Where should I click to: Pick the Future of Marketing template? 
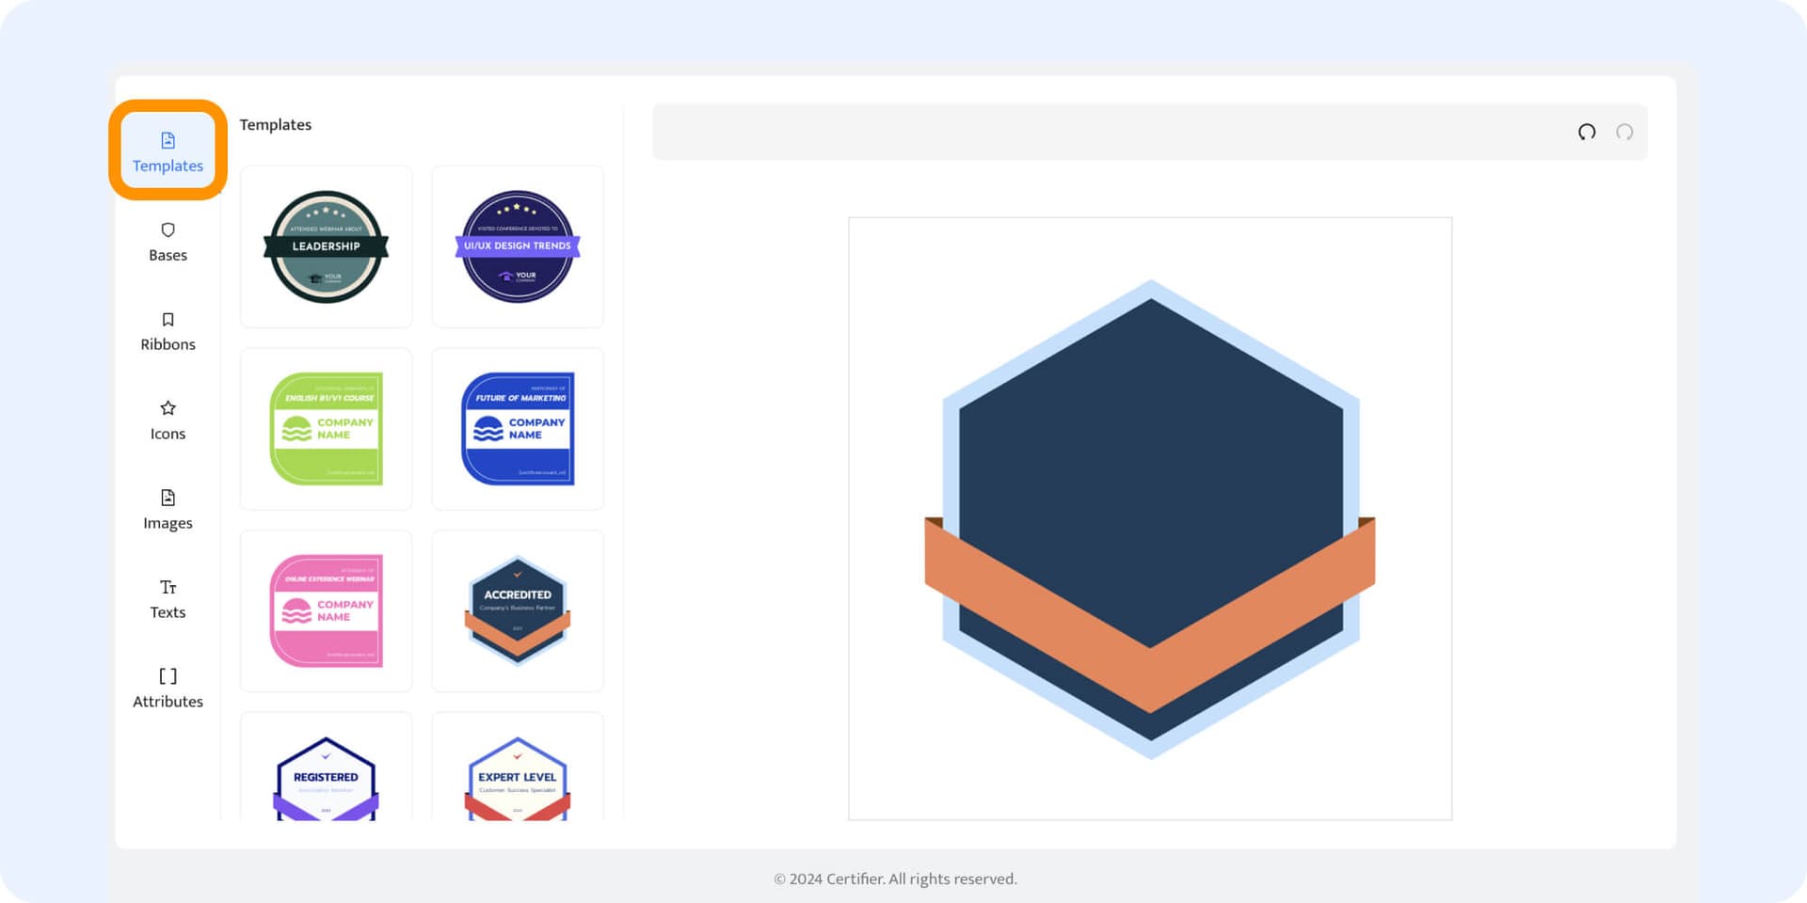[518, 429]
